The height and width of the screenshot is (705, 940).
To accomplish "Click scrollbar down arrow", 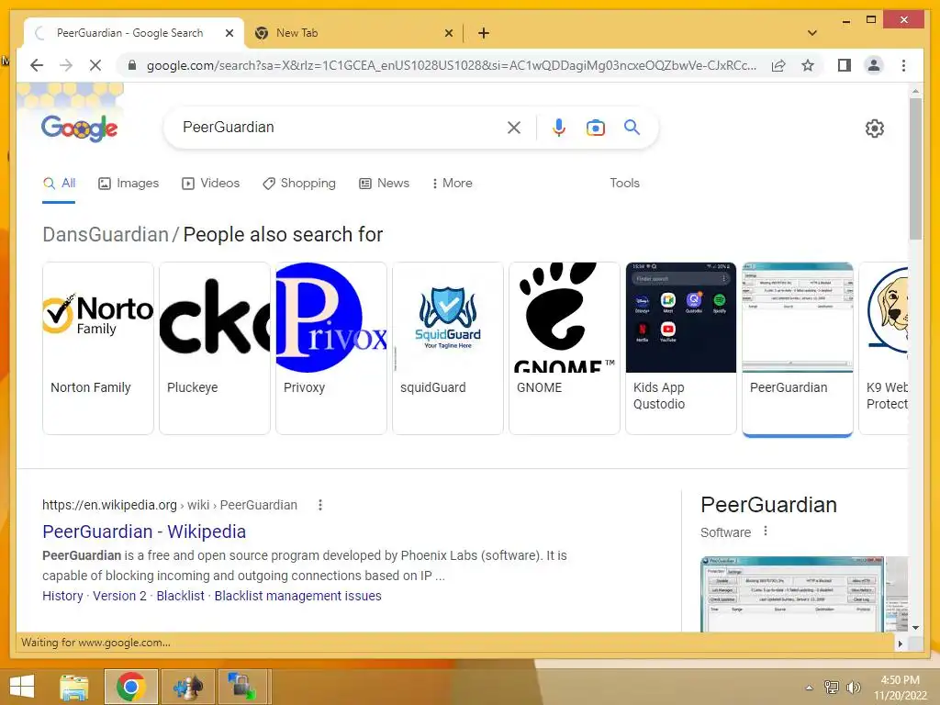I will coord(915,628).
